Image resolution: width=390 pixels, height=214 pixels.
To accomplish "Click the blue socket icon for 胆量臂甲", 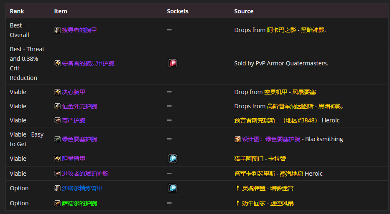I will click(x=172, y=159).
